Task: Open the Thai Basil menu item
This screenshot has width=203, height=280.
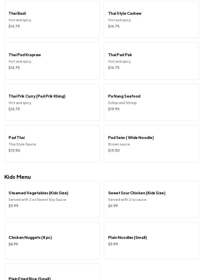Action: [x=52, y=20]
